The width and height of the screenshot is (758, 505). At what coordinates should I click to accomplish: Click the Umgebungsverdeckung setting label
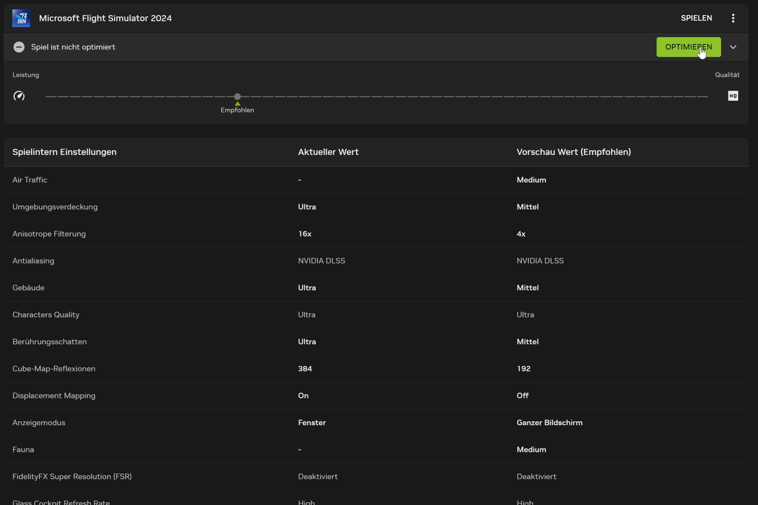[x=55, y=207]
